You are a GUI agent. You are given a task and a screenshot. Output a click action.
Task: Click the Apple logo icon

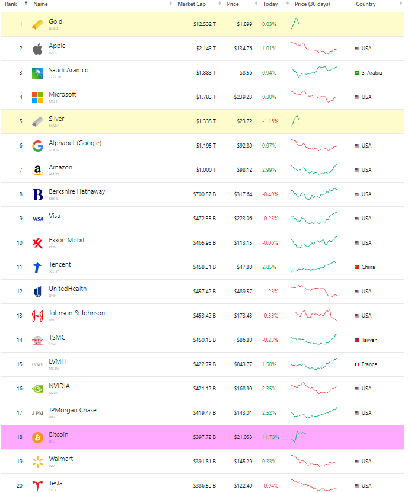tap(37, 49)
